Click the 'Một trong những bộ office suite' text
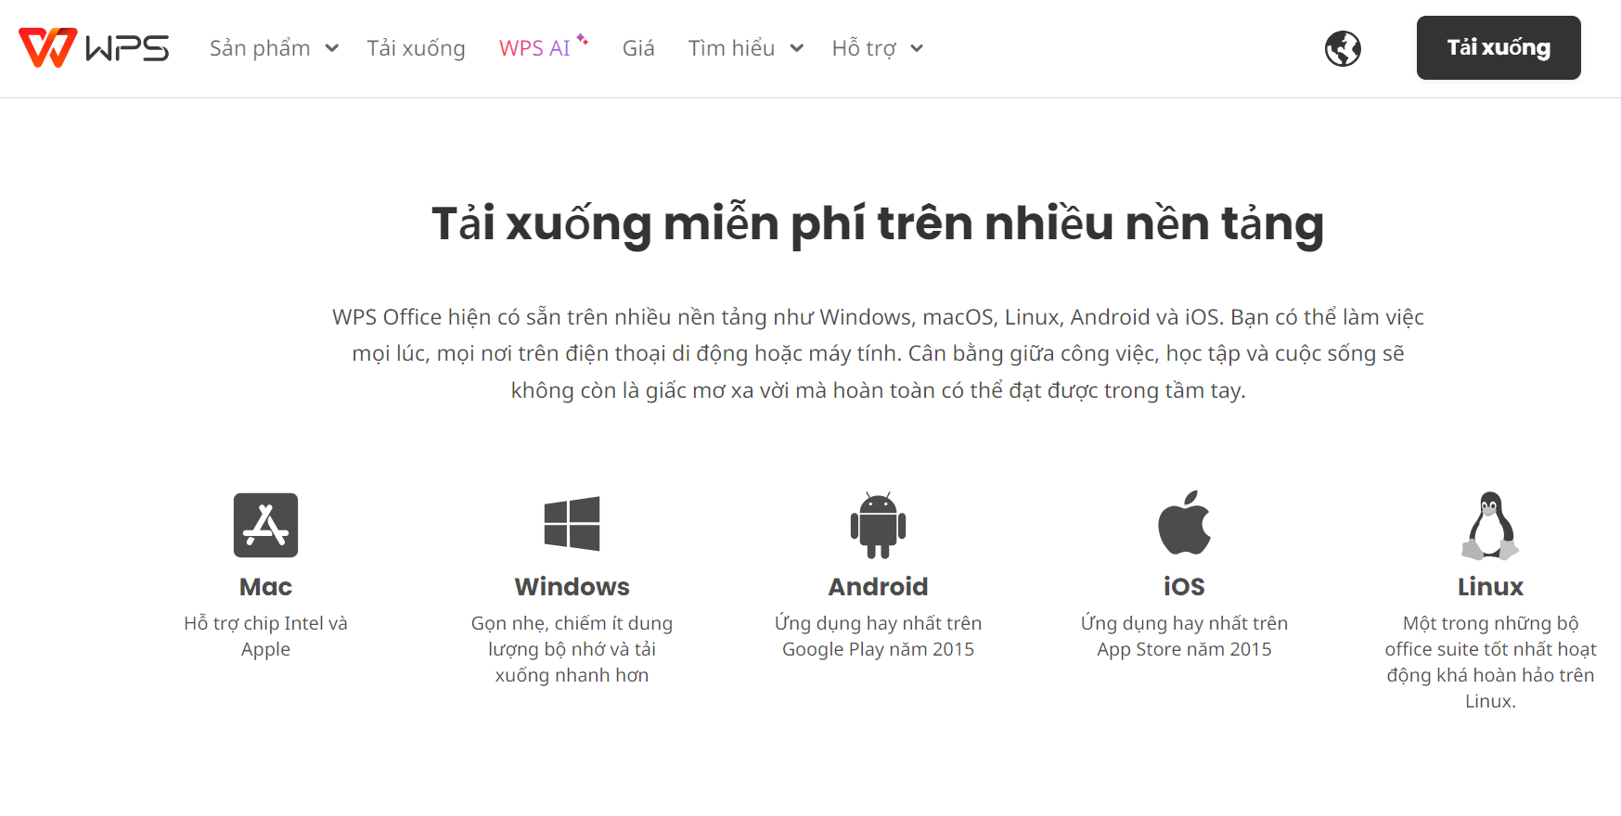Viewport: 1621px width, 816px height. [1490, 662]
